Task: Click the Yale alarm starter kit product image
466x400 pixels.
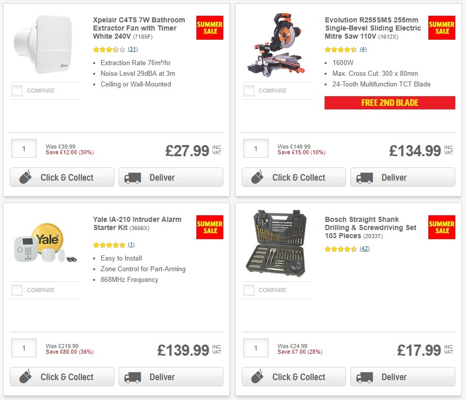Action: (45, 243)
